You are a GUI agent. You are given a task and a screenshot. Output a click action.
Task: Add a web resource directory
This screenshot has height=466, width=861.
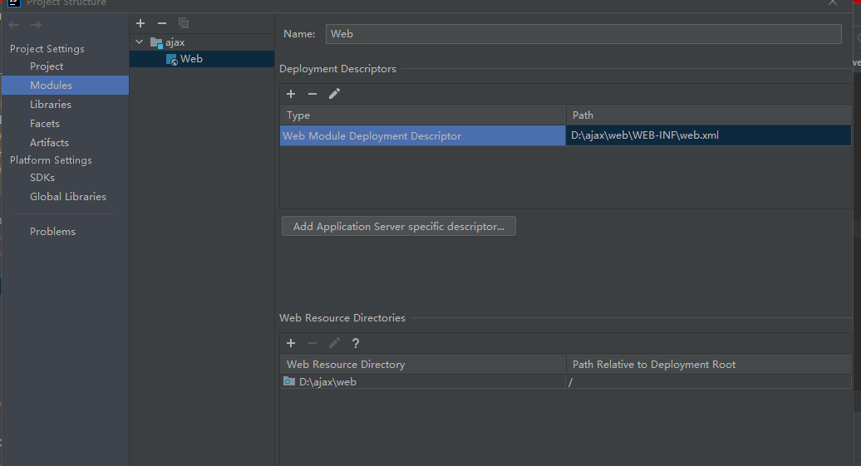point(291,343)
